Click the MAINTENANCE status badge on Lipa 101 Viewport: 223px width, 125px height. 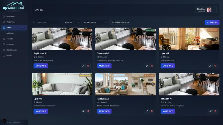point(85,76)
